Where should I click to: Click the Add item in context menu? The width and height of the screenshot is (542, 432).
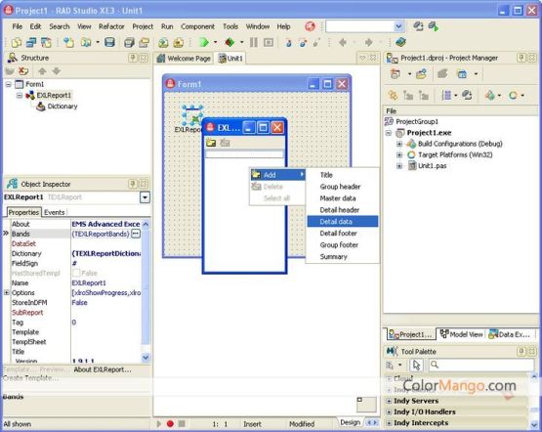(277, 175)
